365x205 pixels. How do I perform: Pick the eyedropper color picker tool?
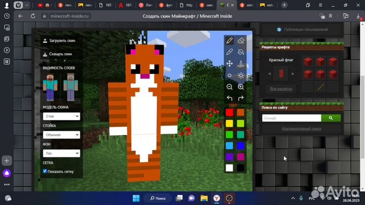point(229,52)
